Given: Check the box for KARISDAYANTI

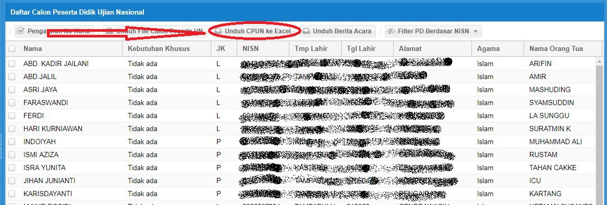Looking at the screenshot, I should [12, 194].
